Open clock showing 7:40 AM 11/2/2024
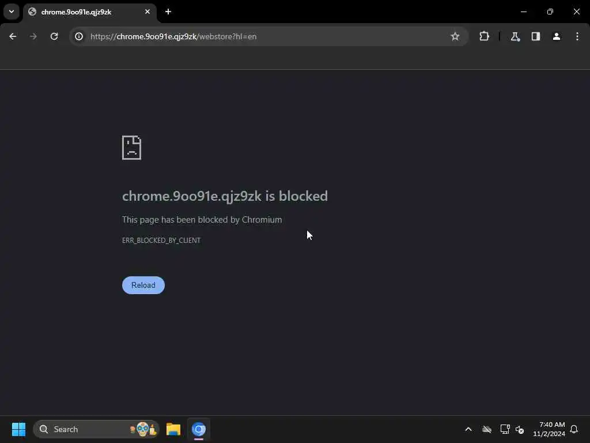The width and height of the screenshot is (590, 443). pos(549,429)
